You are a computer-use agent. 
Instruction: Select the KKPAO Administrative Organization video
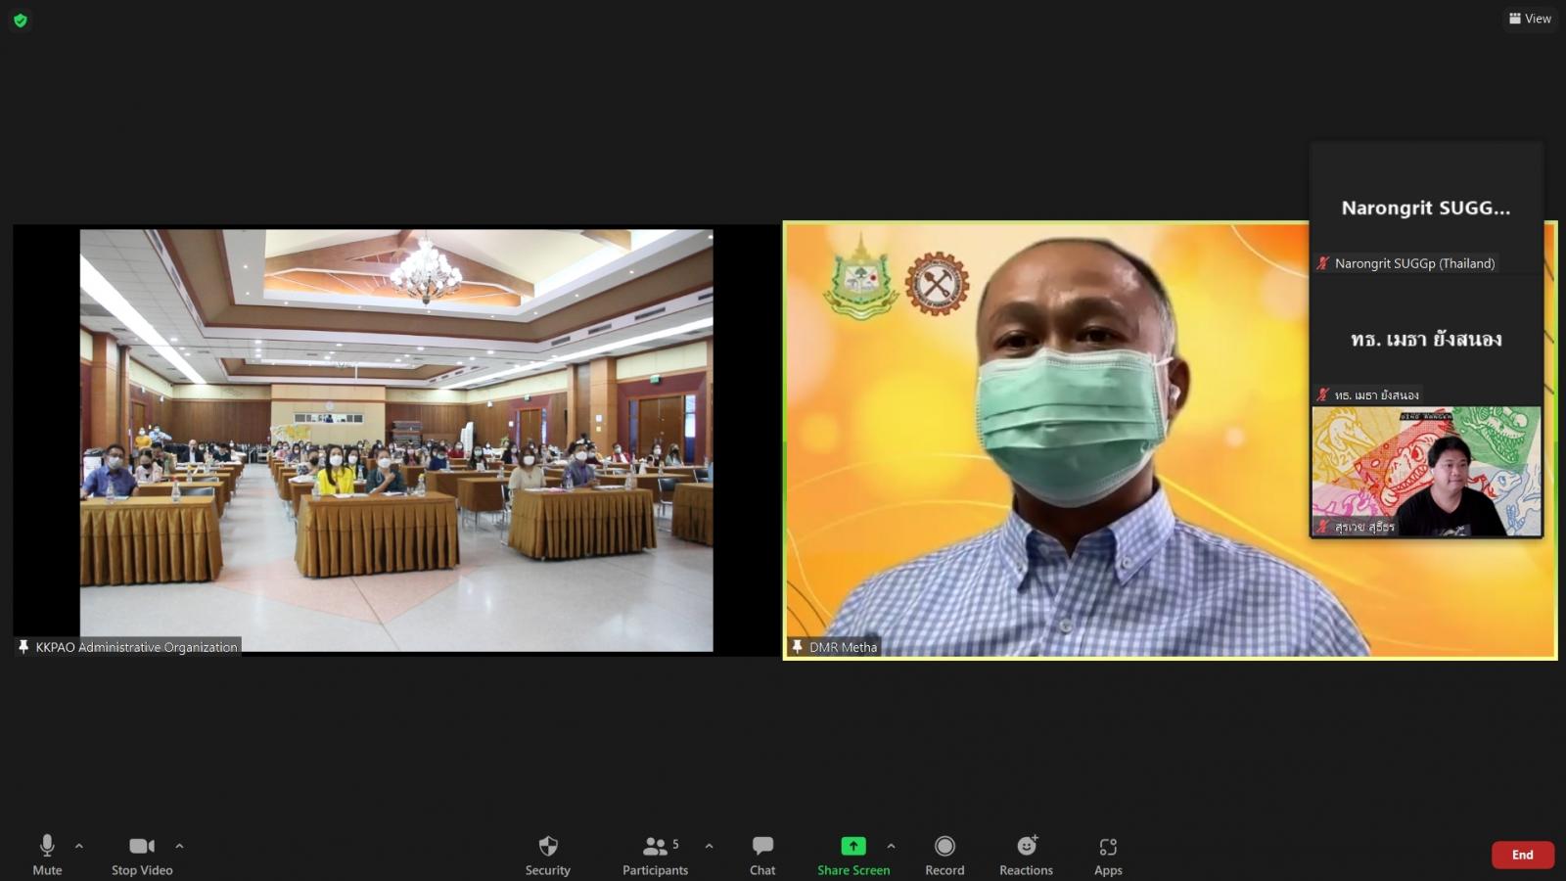(395, 440)
